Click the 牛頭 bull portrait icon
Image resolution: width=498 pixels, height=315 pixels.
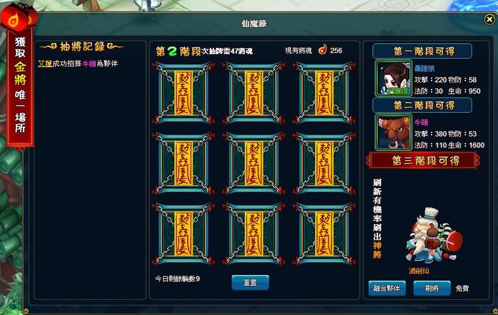393,132
